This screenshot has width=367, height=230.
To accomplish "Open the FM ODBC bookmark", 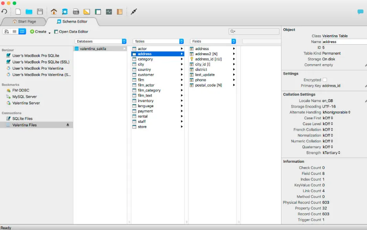I will (18, 90).
